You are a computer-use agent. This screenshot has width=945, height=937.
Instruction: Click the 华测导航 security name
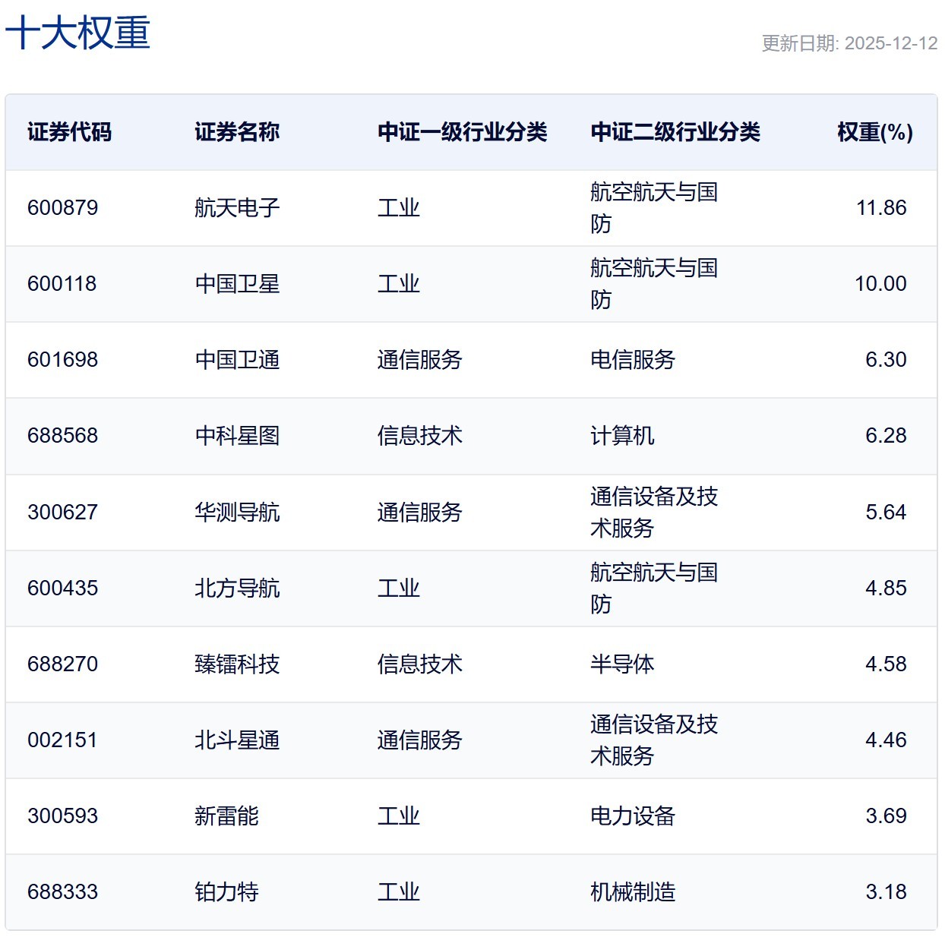(236, 512)
